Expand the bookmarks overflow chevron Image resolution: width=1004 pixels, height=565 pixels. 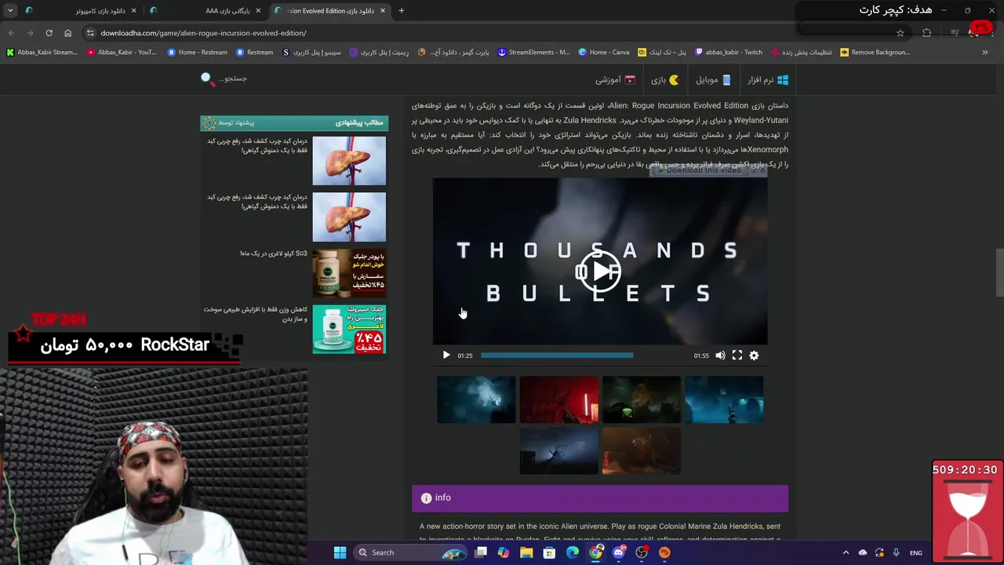pyautogui.click(x=984, y=53)
